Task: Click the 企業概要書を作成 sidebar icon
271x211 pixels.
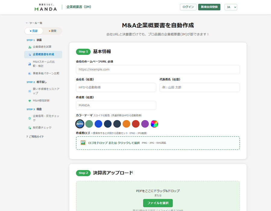Action: coord(30,55)
